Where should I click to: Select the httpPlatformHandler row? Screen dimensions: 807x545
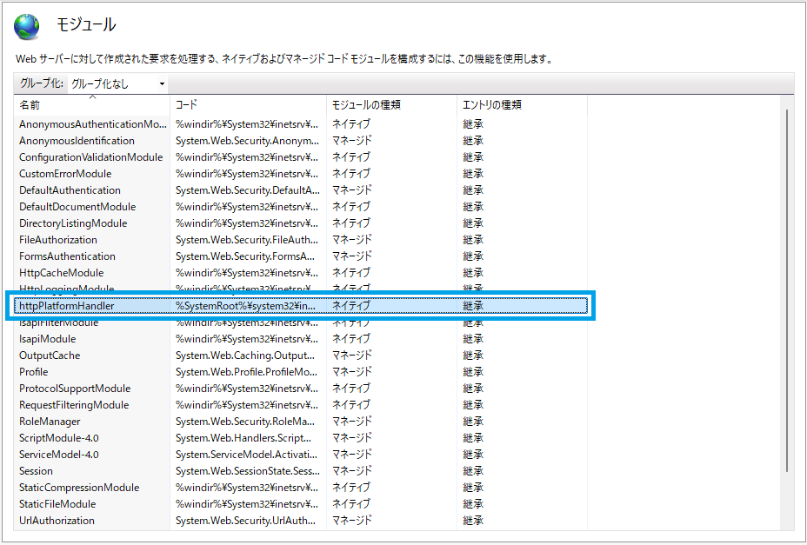[x=67, y=306]
